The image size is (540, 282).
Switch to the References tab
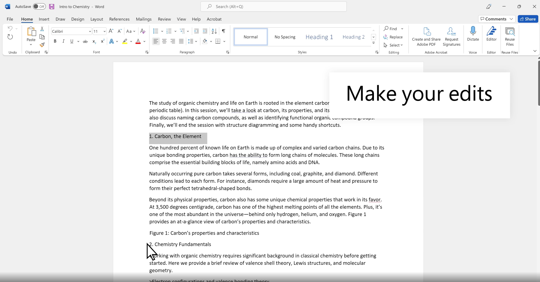coord(119,19)
